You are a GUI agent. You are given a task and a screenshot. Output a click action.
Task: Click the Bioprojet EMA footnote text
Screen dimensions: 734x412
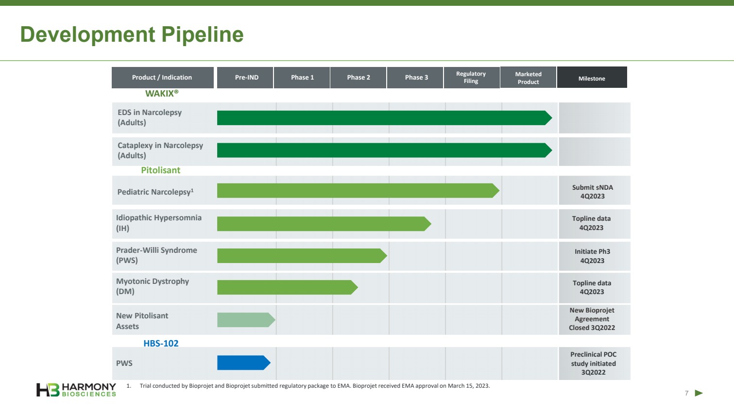coord(314,386)
